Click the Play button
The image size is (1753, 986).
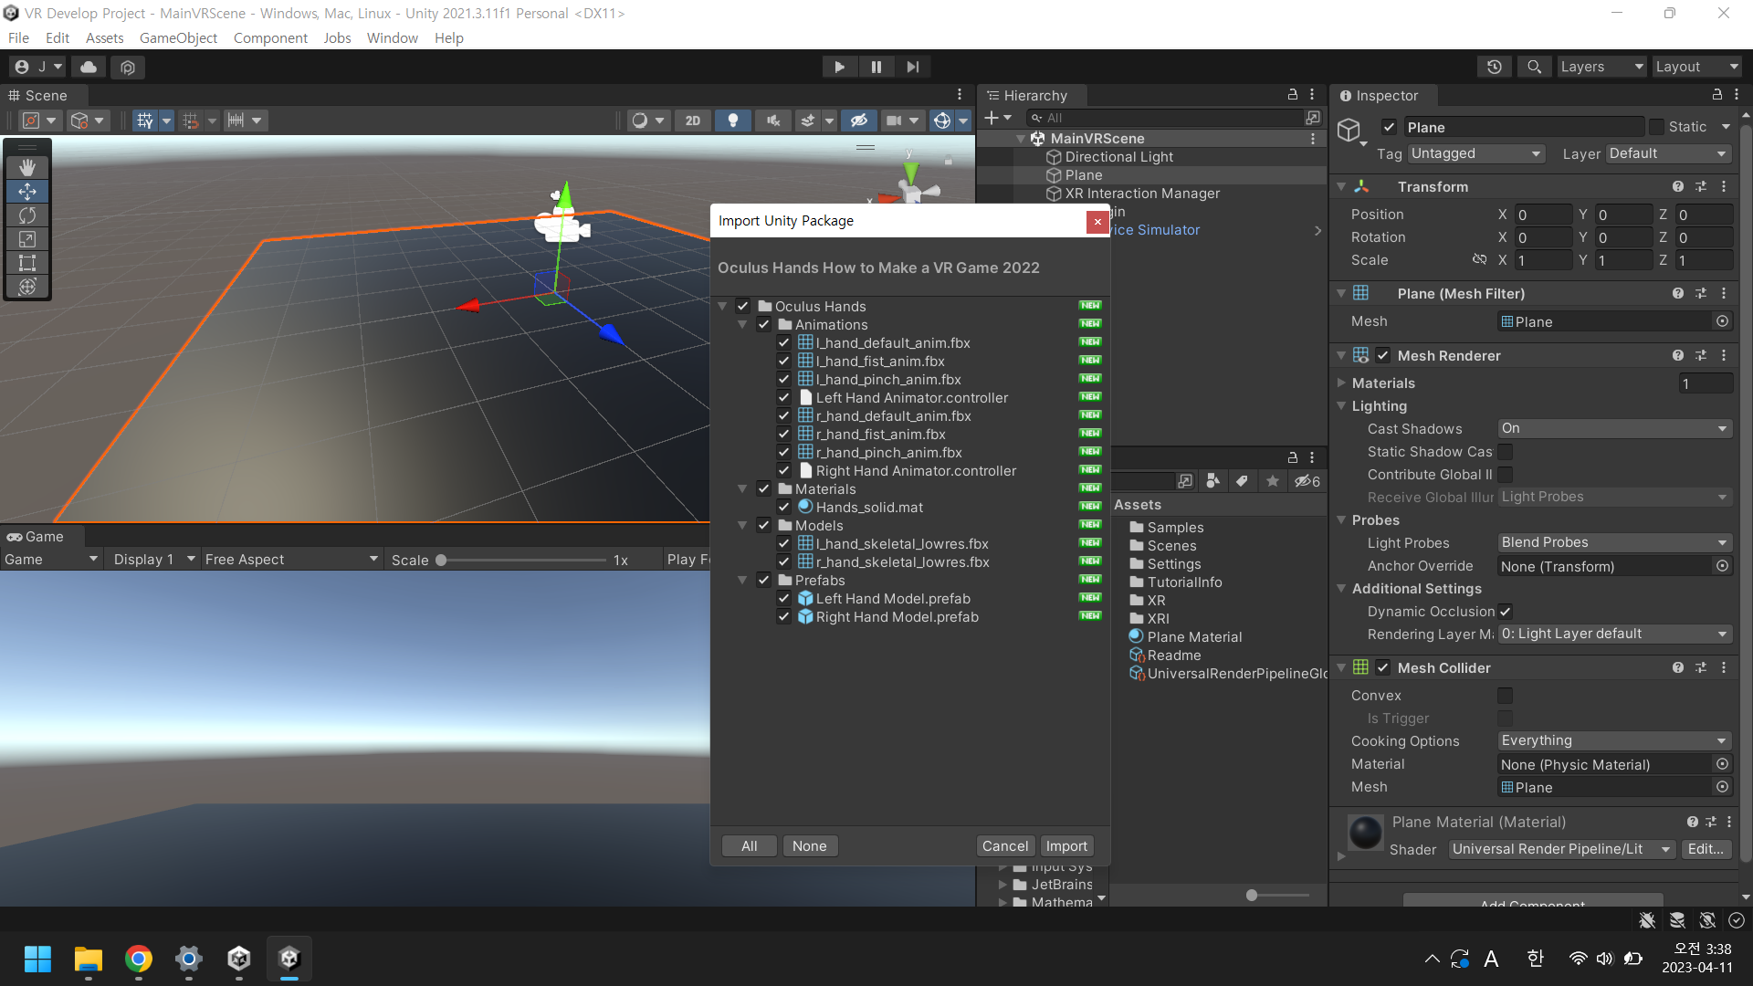839,67
